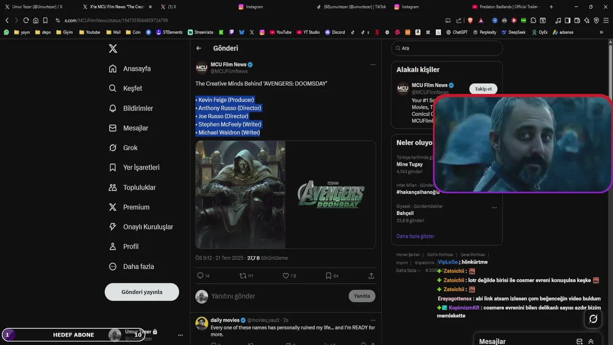Image resolution: width=613 pixels, height=345 pixels.
Task: Go back with Gönderi back arrow
Action: coord(199,48)
